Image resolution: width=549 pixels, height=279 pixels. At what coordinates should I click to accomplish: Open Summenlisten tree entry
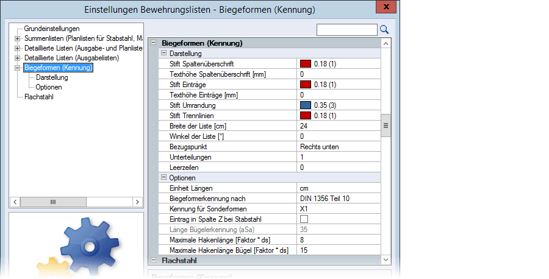84,38
